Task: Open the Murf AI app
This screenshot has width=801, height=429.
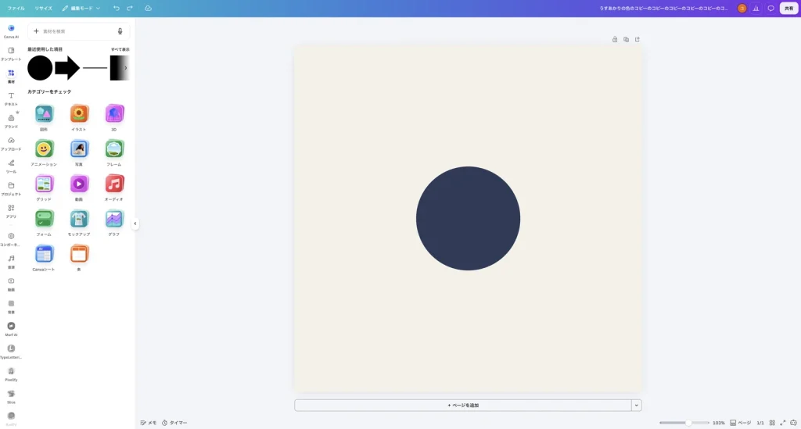Action: coord(11,328)
